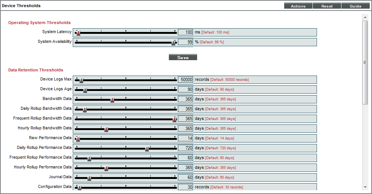The width and height of the screenshot is (372, 194).
Task: Click the vertical scrollbar thumb
Action: tap(365, 62)
